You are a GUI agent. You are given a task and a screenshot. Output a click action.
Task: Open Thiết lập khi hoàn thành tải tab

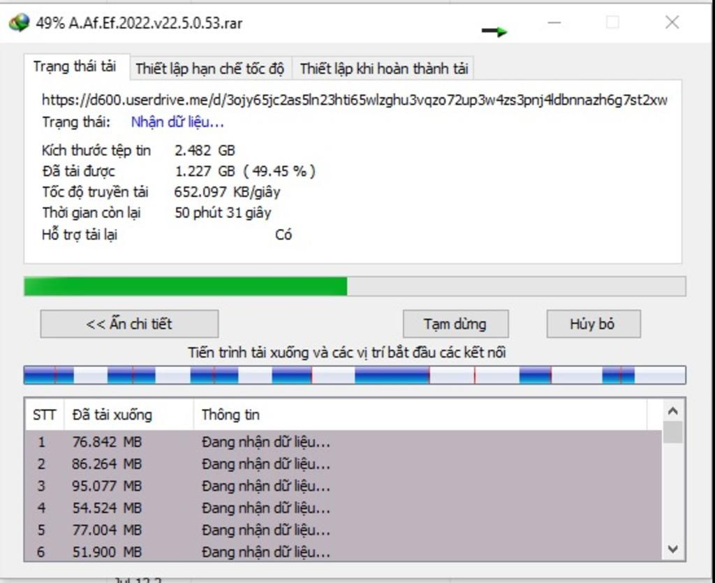coord(384,69)
